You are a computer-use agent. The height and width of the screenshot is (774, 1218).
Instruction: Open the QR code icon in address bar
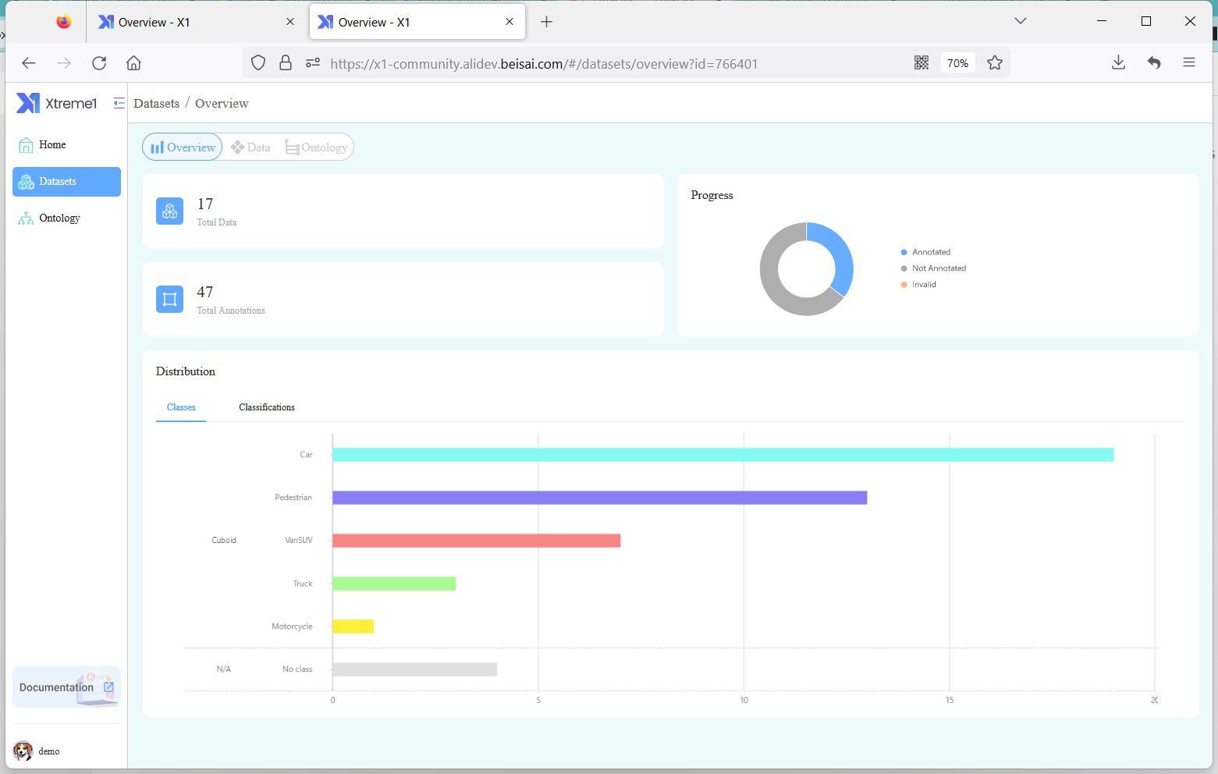921,63
